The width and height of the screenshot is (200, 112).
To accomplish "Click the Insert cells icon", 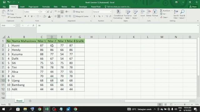I will (x=142, y=12).
